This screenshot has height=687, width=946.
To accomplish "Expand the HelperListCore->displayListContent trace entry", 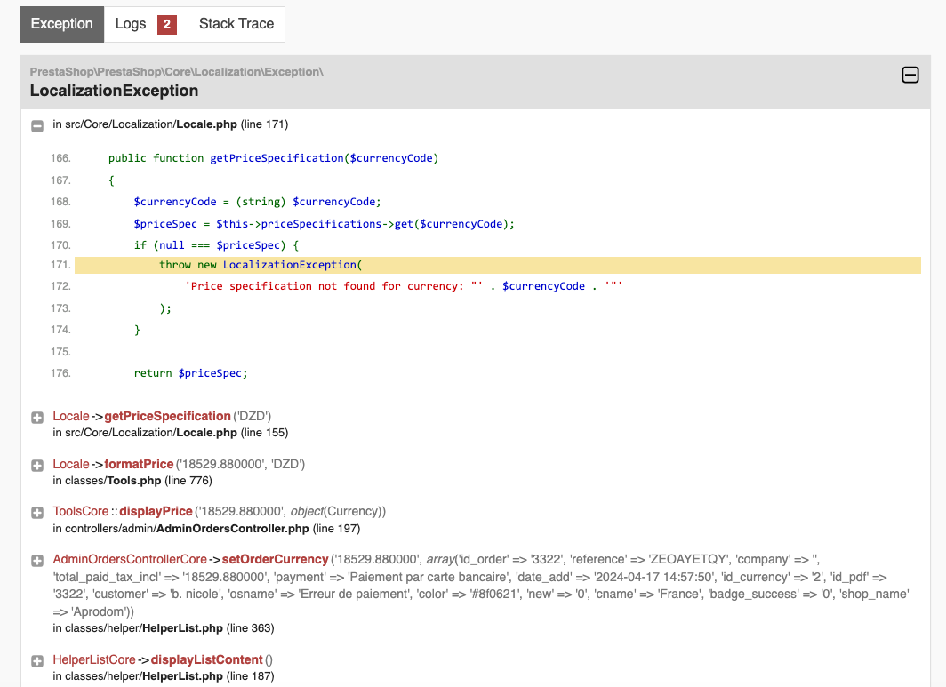I will [x=37, y=661].
